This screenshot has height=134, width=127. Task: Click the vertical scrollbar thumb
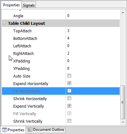(x=123, y=102)
